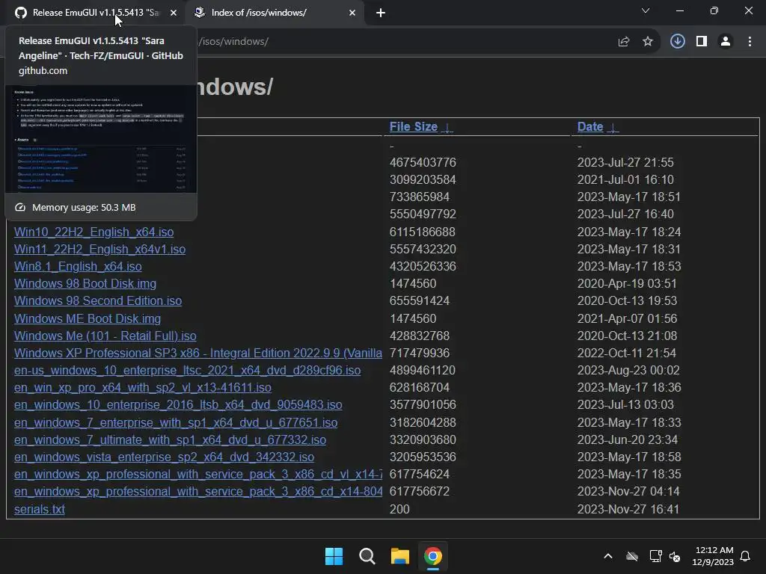Click the OneDrive cloud tray icon
The height and width of the screenshot is (574, 766).
coord(632,556)
